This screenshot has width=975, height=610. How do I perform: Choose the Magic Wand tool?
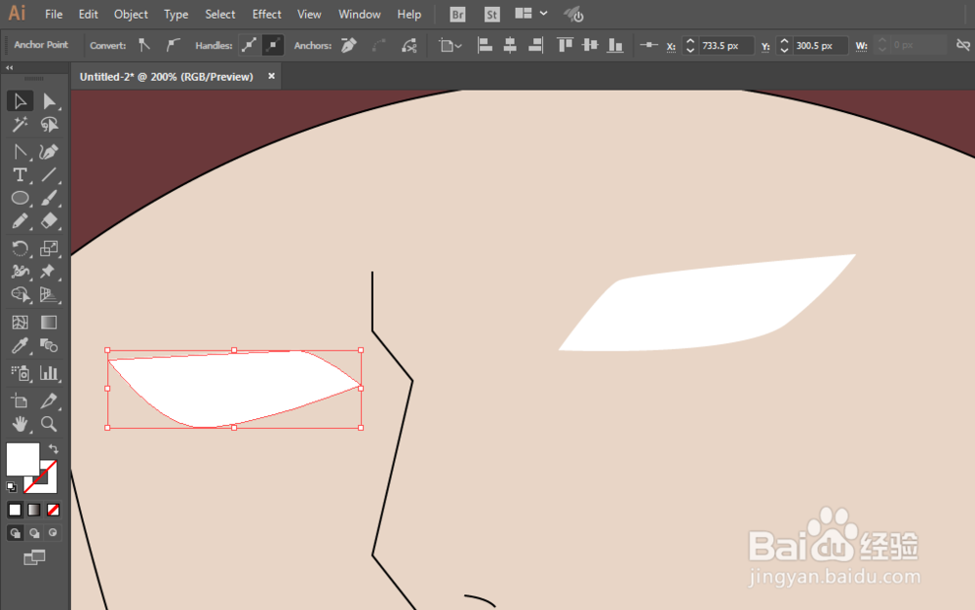pyautogui.click(x=19, y=125)
